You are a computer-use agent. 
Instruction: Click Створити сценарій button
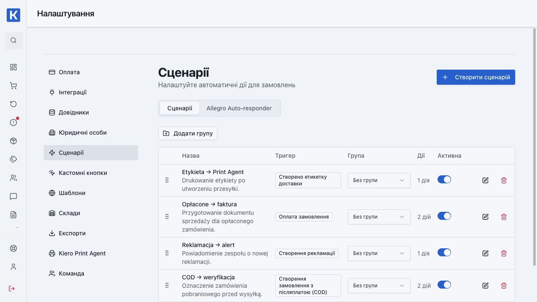point(476,77)
